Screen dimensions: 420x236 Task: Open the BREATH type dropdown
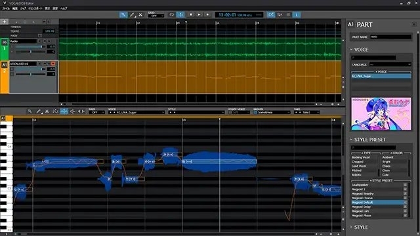tap(274, 112)
